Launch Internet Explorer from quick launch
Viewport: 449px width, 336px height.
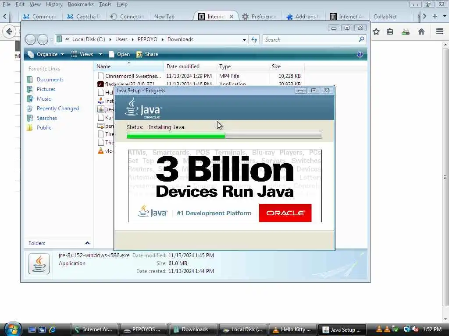[x=52, y=329]
